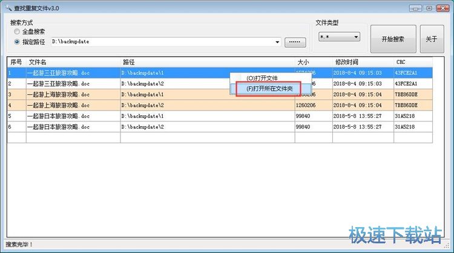Click the 开始搜索 button

point(393,39)
